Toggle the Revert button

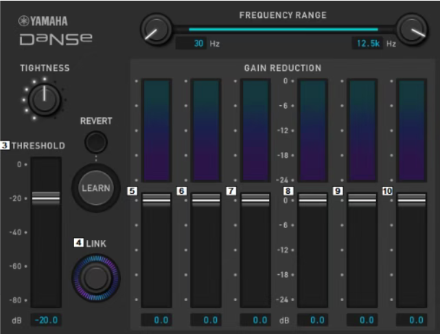96,142
